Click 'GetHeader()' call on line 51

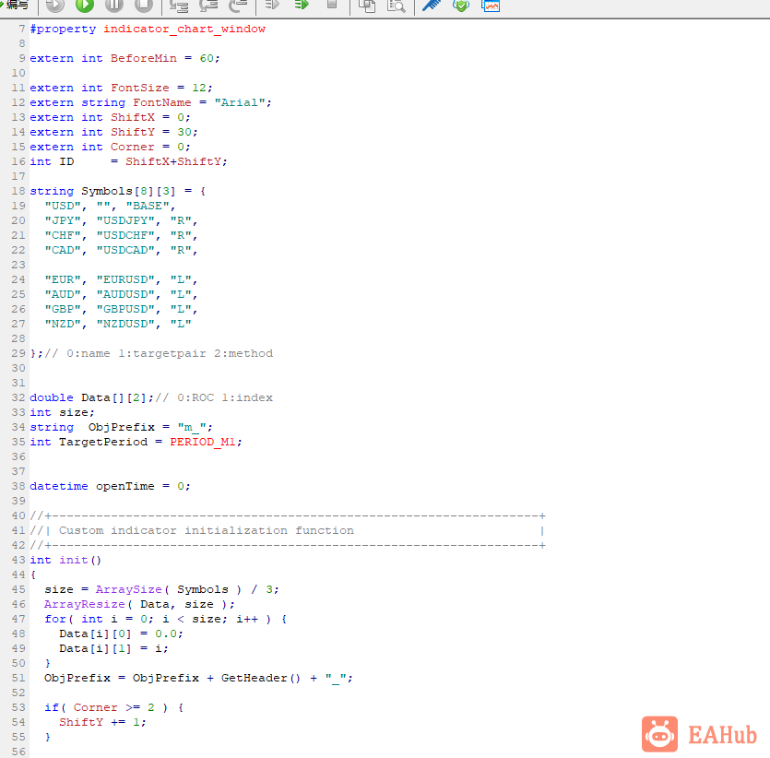[261, 678]
